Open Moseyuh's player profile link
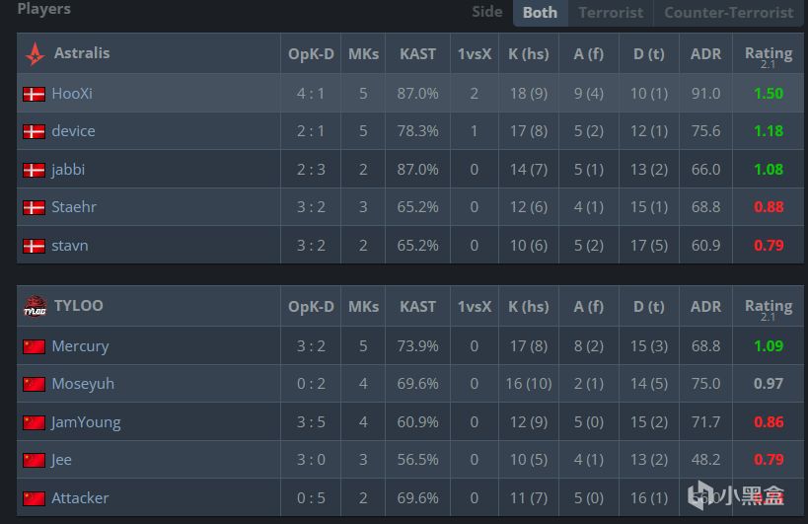 point(85,384)
